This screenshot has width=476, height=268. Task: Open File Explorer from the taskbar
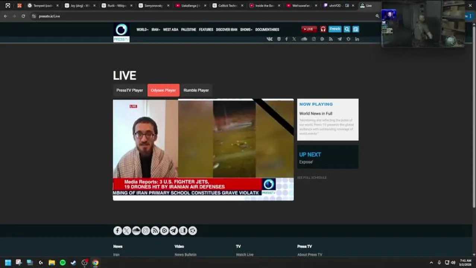52,262
